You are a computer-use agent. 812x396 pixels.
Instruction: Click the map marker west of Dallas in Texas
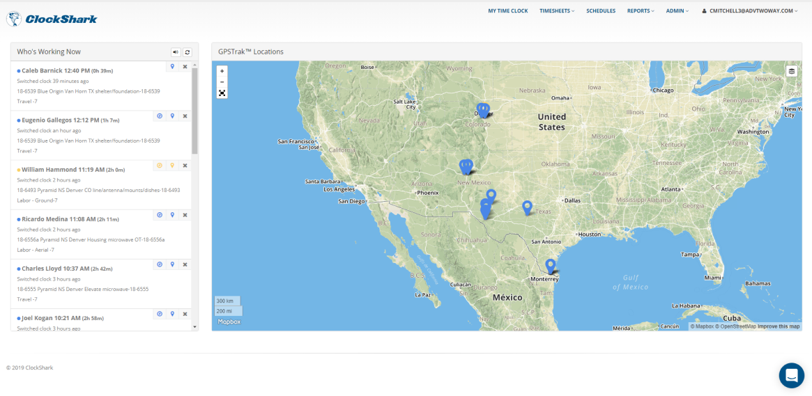527,207
